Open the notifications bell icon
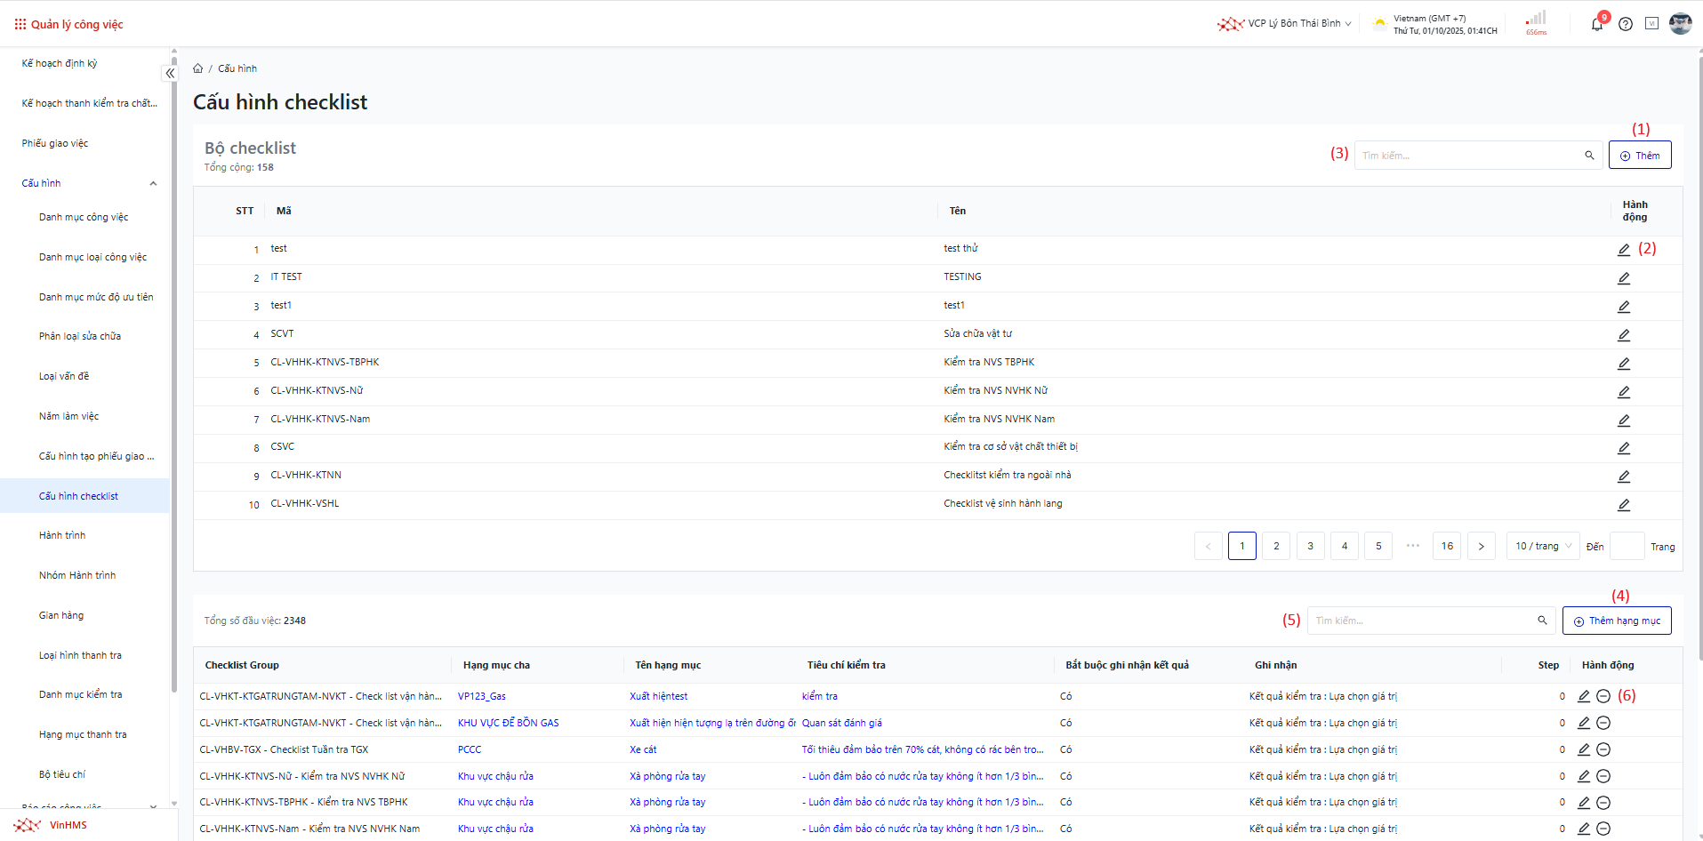Viewport: 1703px width, 841px height. click(1597, 24)
